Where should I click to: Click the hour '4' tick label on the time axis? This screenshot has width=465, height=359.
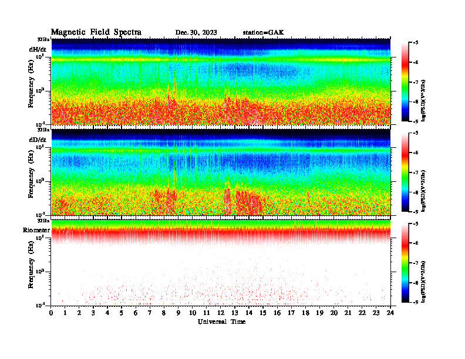(x=107, y=313)
